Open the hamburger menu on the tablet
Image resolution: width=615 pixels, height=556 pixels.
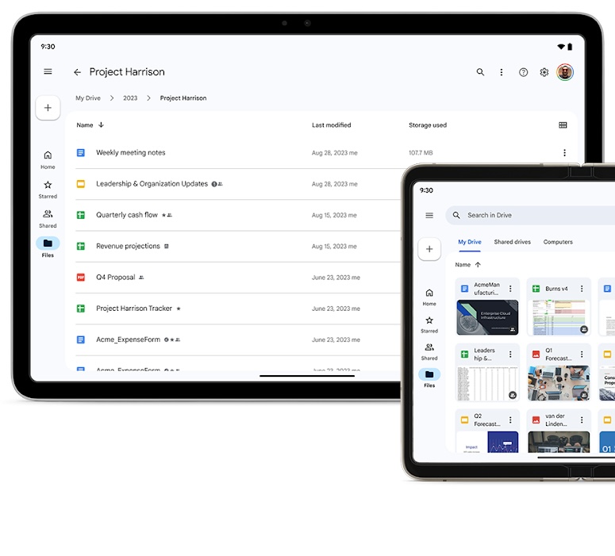[48, 71]
